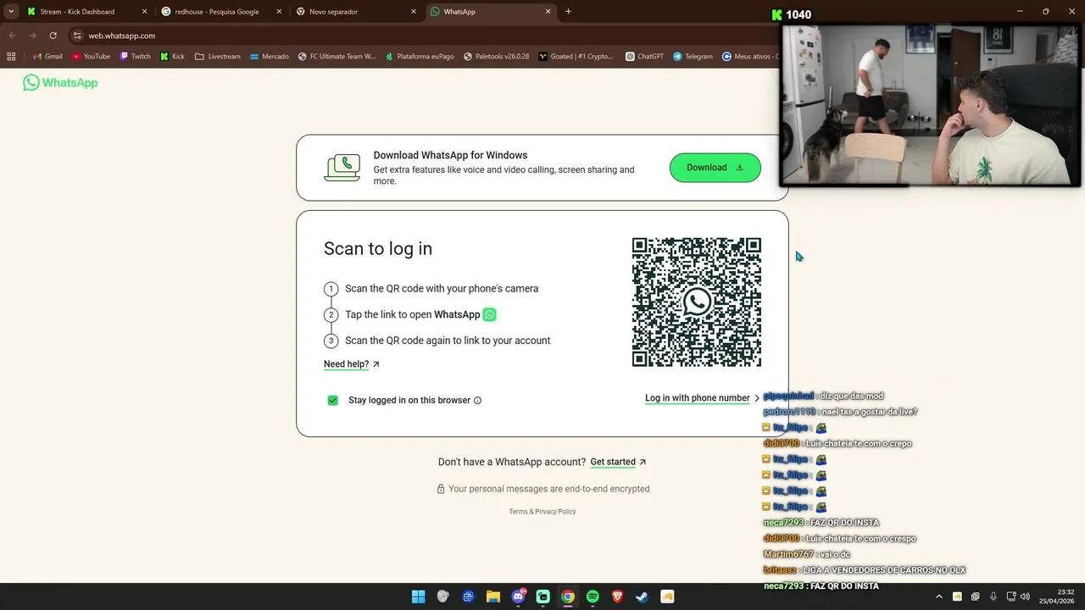Close the redhouse Google tab
Viewport: 1085px width, 610px height.
pos(279,12)
